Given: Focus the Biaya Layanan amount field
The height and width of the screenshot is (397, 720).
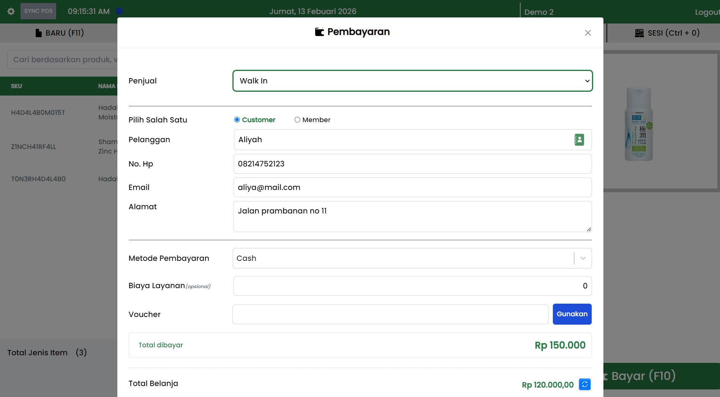Looking at the screenshot, I should (412, 286).
